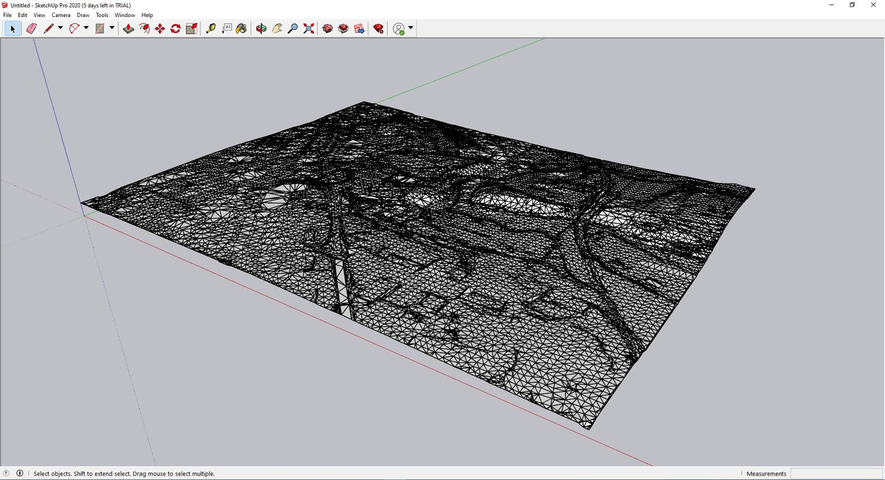Open the Camera menu
885x480 pixels.
click(61, 15)
